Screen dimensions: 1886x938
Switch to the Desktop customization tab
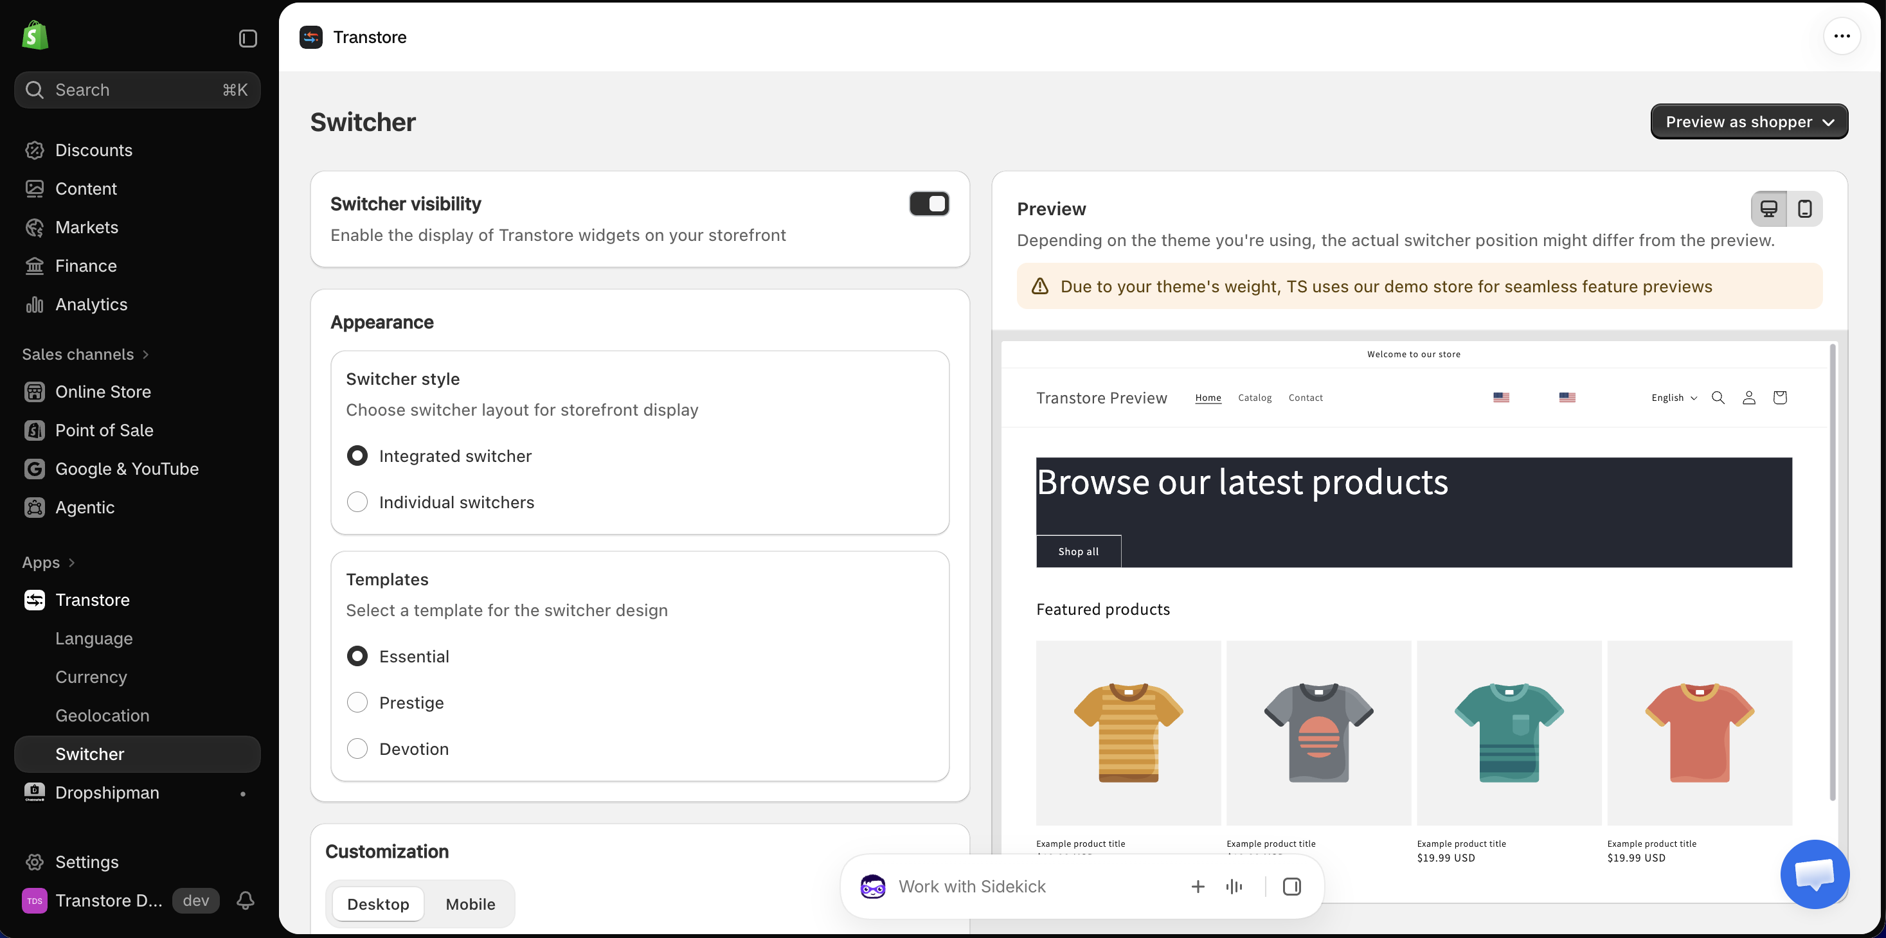pos(378,903)
